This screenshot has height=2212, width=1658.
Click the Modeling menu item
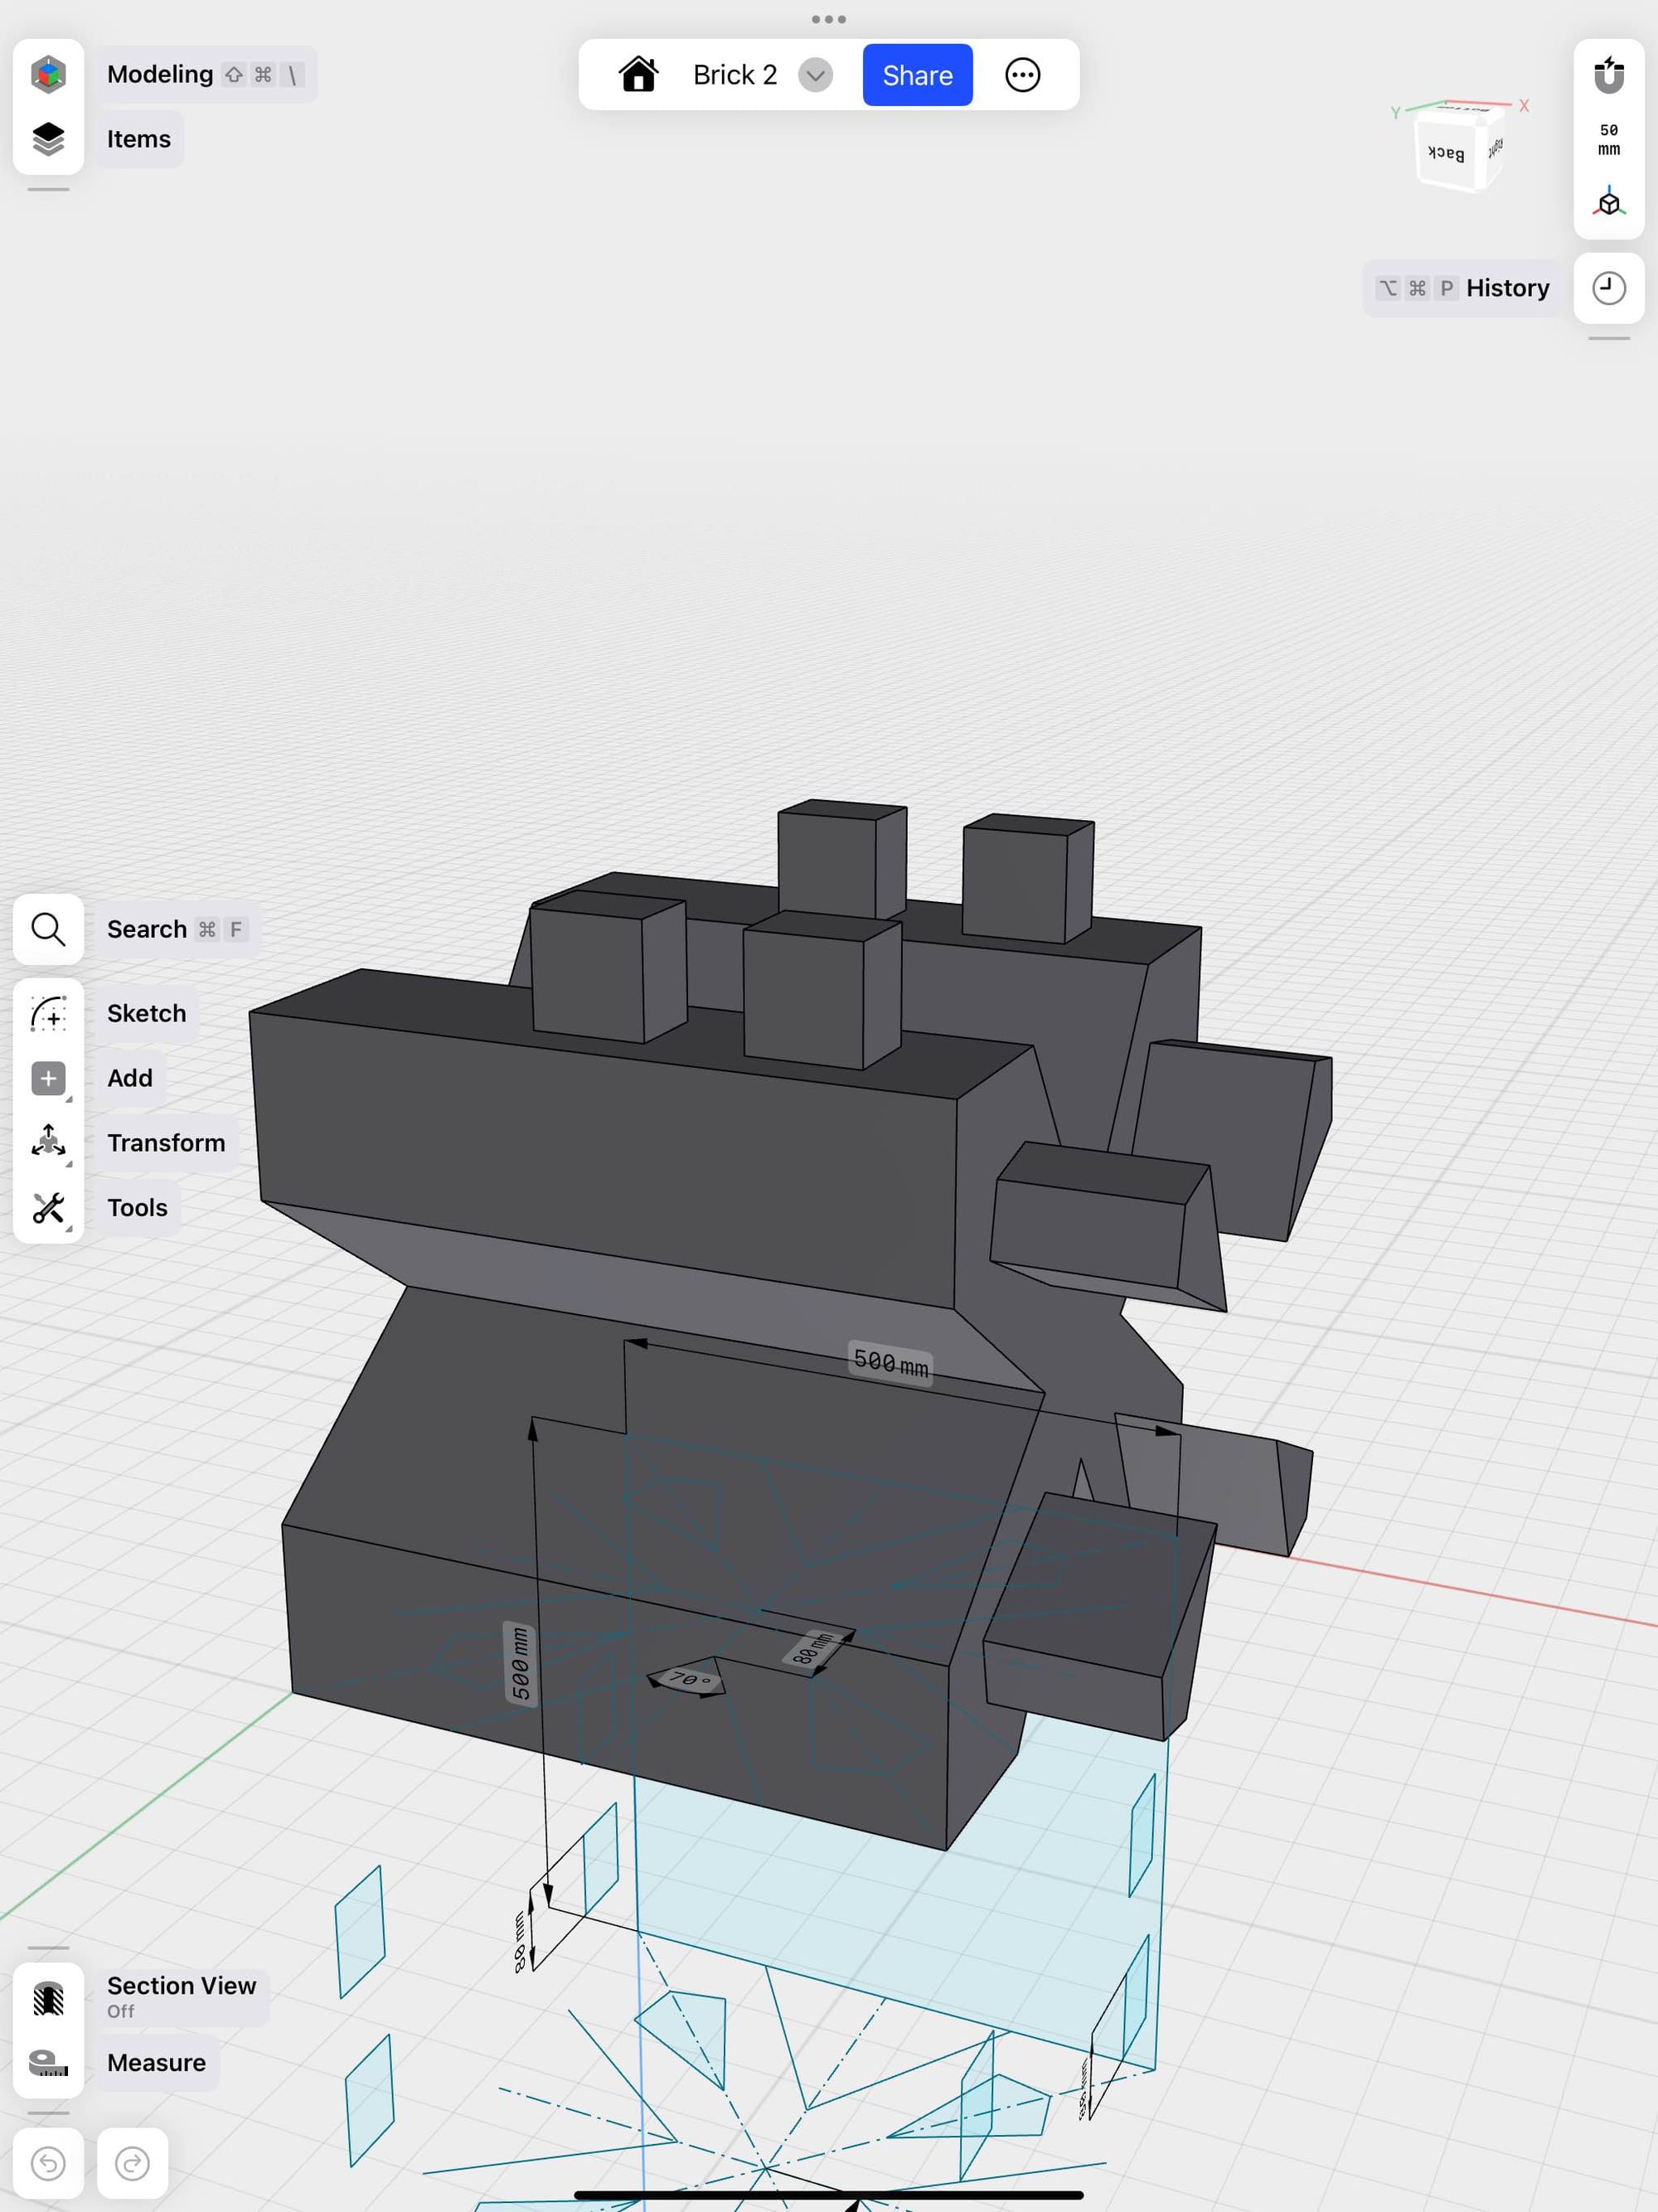158,73
